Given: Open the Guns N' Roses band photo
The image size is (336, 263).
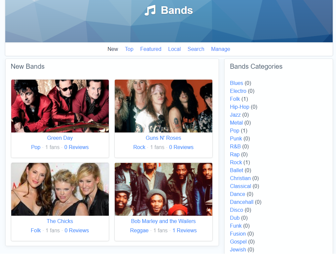Looking at the screenshot, I should tap(163, 106).
